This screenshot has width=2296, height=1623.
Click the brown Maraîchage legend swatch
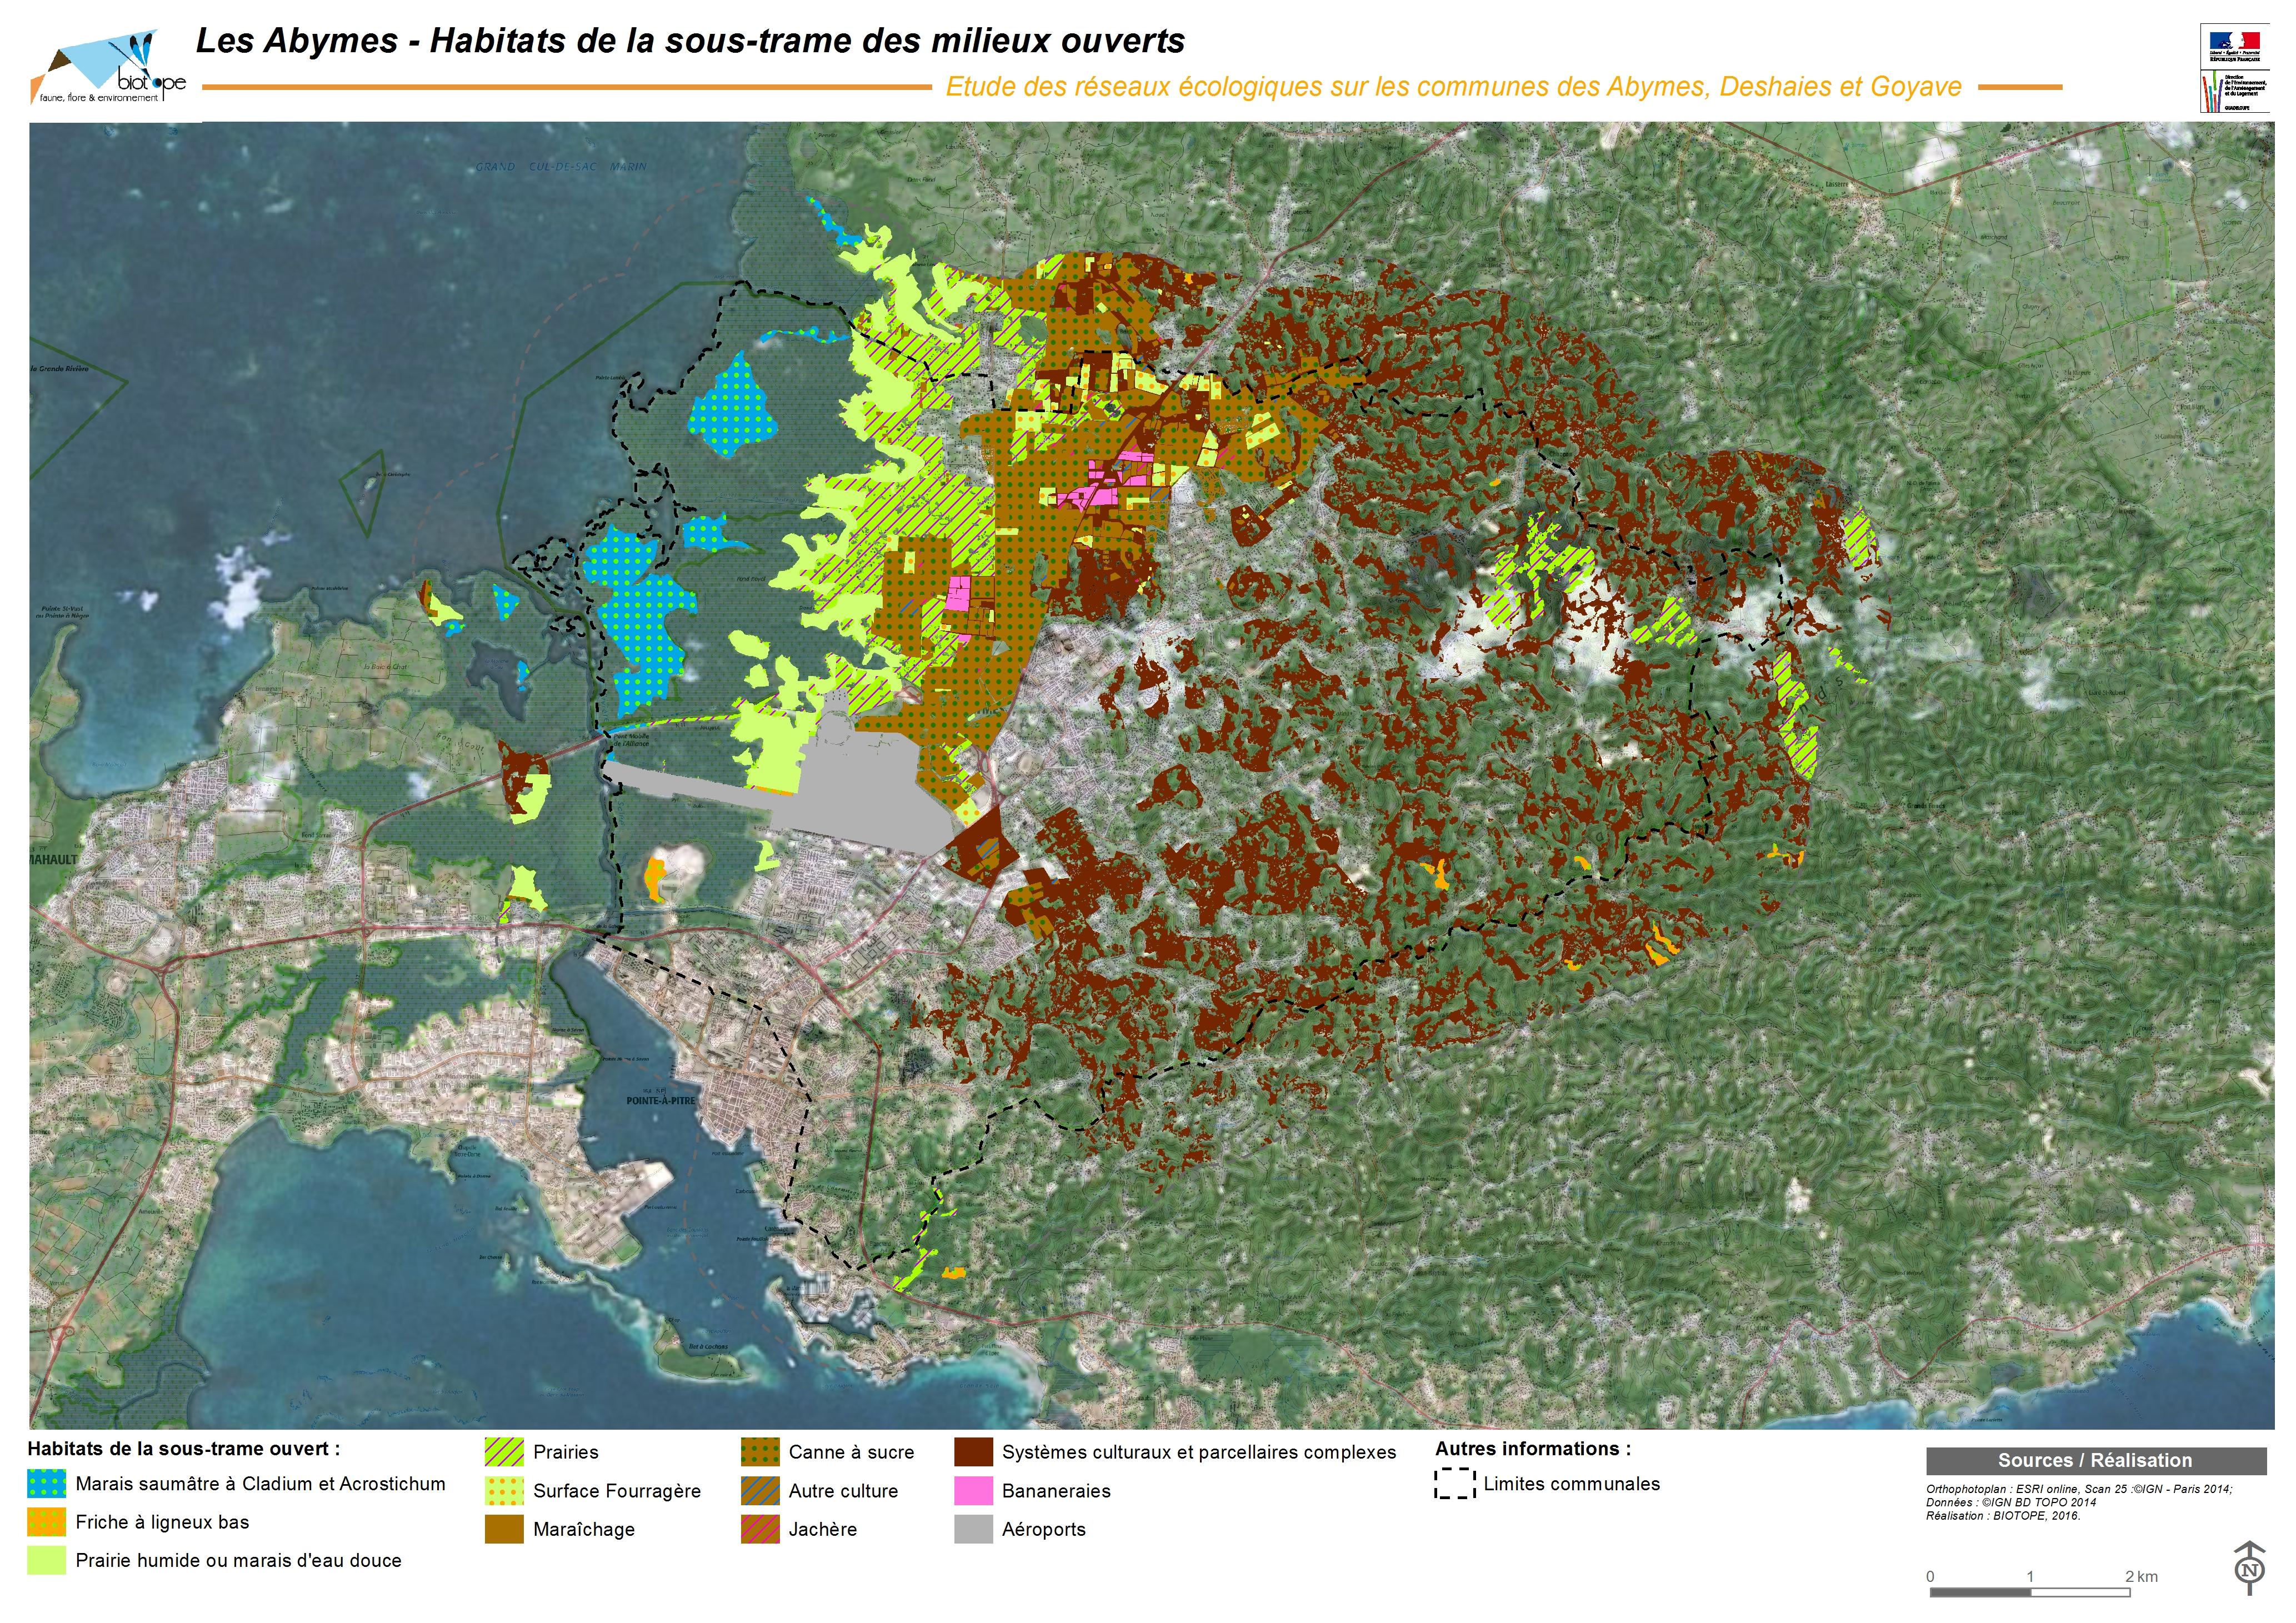(504, 1529)
